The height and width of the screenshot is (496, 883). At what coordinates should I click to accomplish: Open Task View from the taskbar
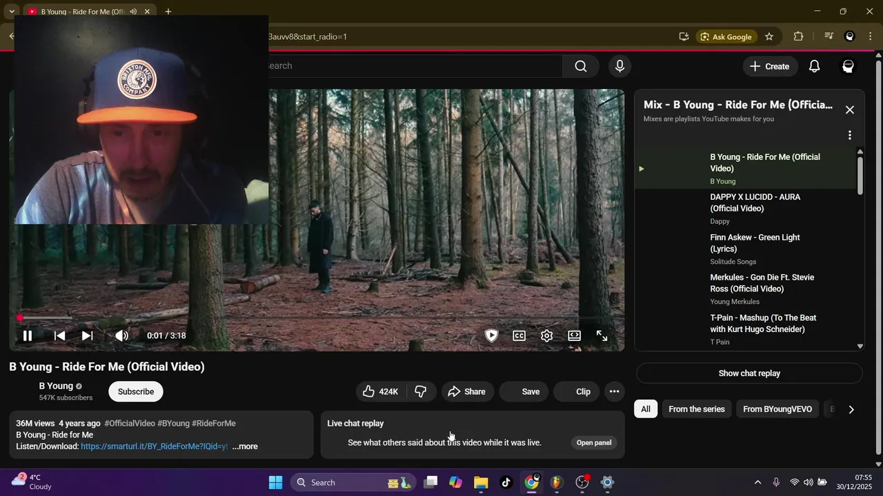430,482
